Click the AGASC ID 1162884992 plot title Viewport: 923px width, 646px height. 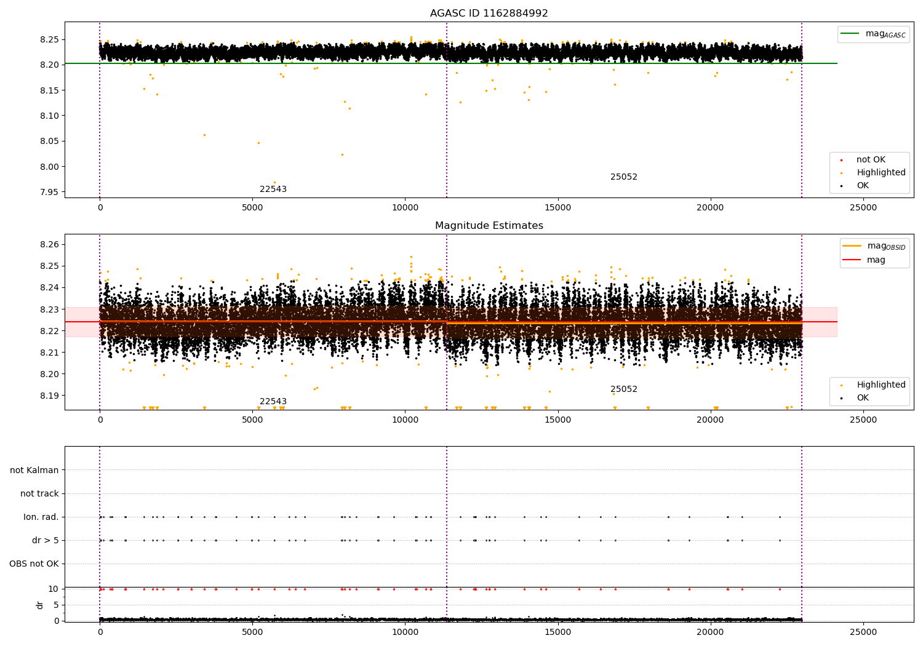pyautogui.click(x=489, y=14)
